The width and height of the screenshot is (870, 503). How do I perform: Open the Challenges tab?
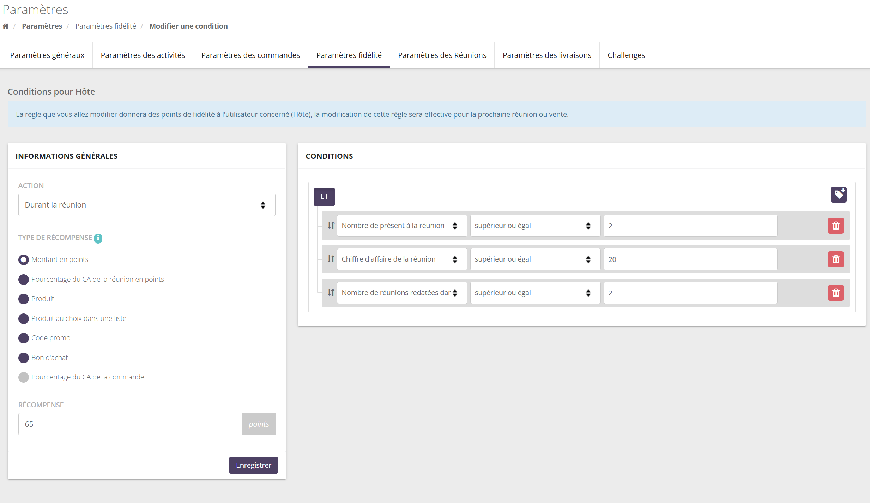coord(626,55)
